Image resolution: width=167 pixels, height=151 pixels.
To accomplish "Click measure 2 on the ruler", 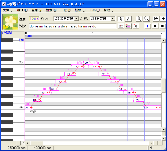I will tap(161, 33).
